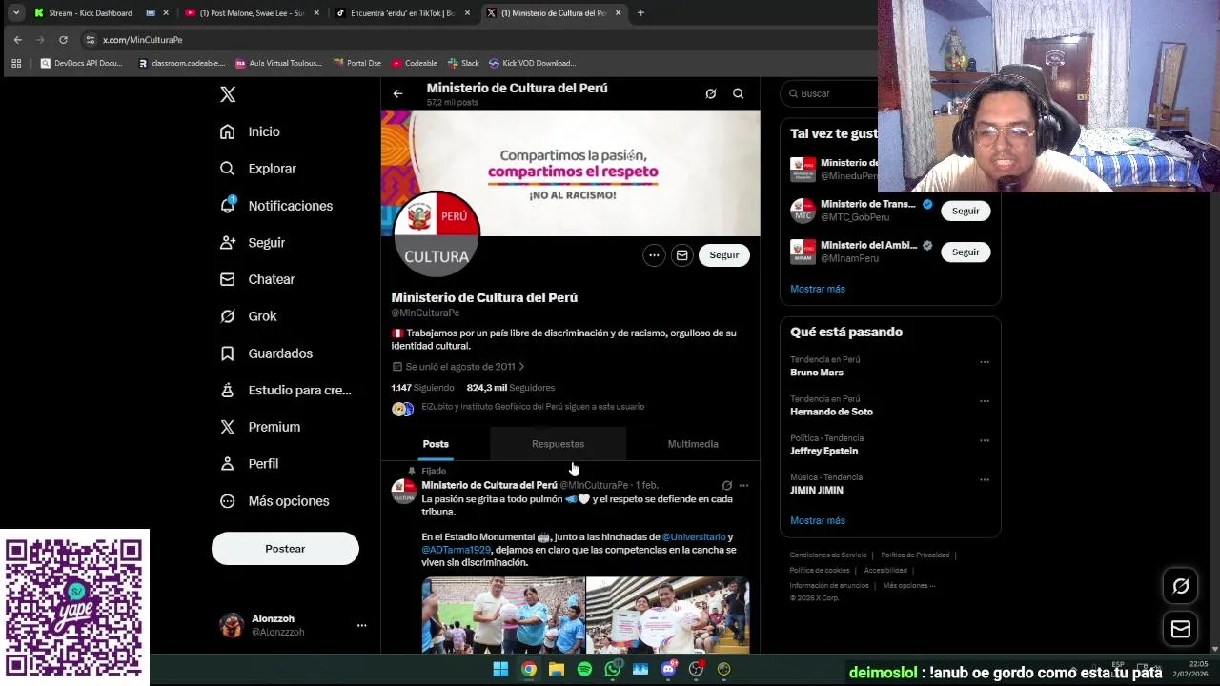Click the back arrow on profile header
This screenshot has height=686, width=1220.
397,93
